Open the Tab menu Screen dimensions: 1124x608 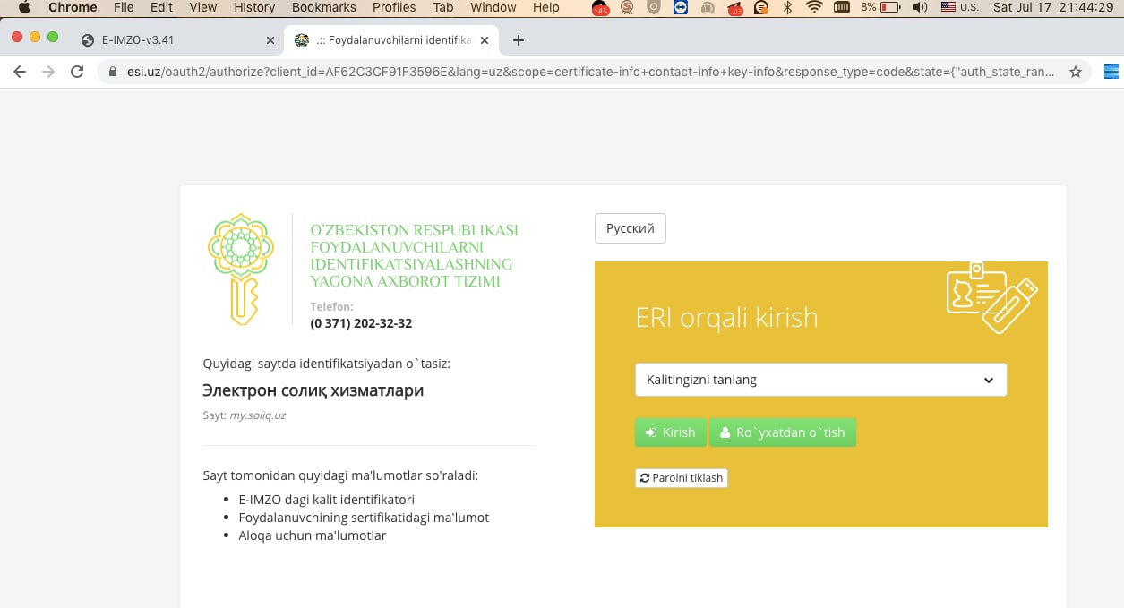[442, 7]
